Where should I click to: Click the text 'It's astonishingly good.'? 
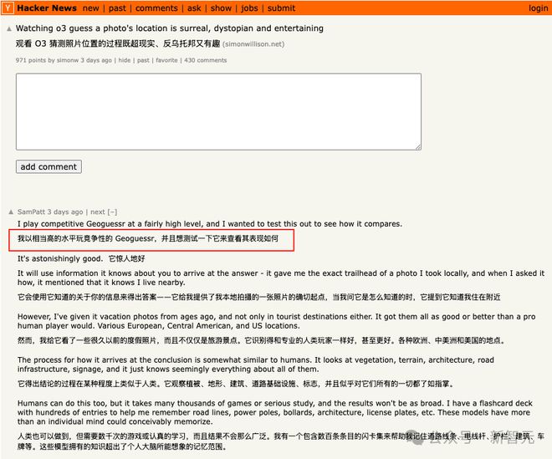(x=60, y=258)
